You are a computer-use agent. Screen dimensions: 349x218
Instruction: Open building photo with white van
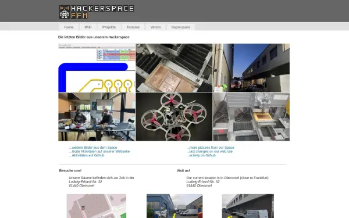[248, 206]
